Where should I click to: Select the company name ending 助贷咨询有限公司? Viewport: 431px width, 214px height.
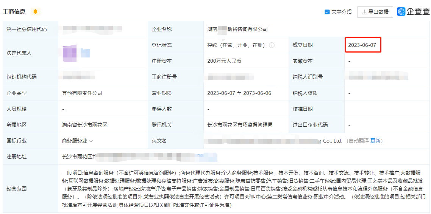click(237, 29)
